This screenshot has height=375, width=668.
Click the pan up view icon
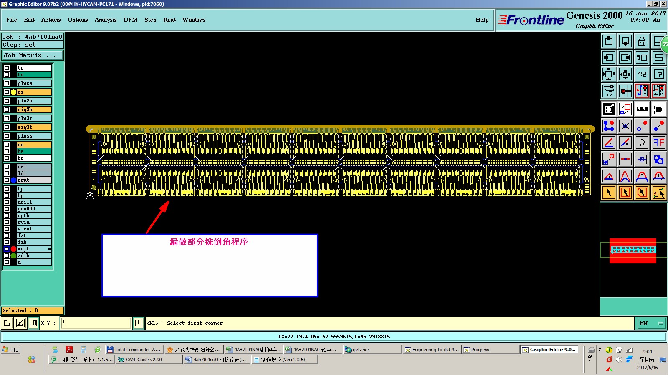(609, 41)
